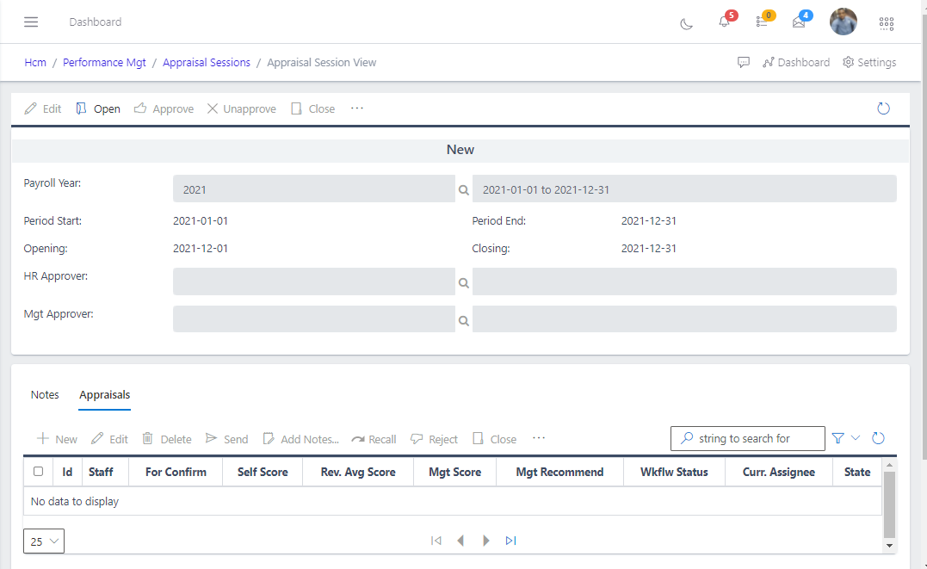This screenshot has width=927, height=569.
Task: Switch to the Notes tab
Action: [x=45, y=394]
